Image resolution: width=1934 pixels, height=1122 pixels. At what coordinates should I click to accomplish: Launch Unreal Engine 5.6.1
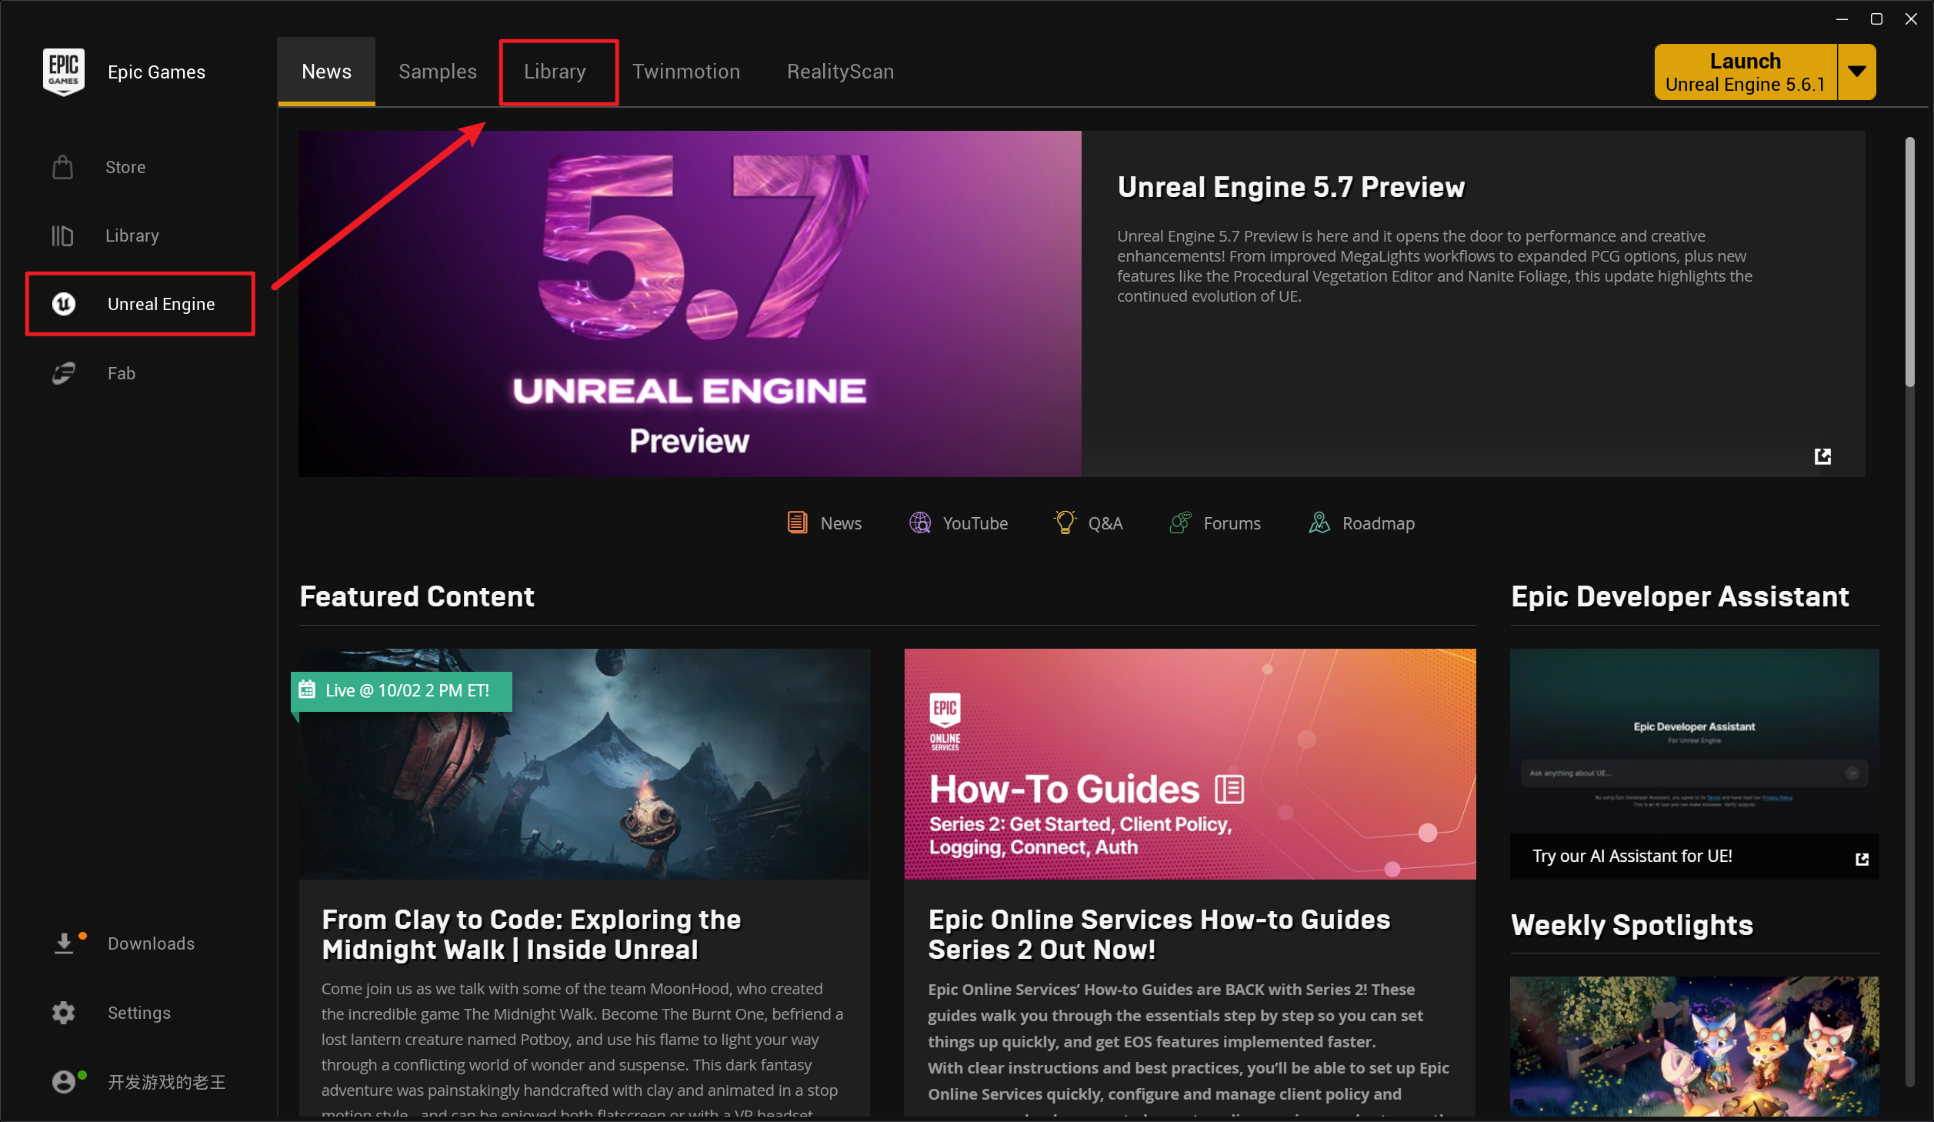point(1745,72)
